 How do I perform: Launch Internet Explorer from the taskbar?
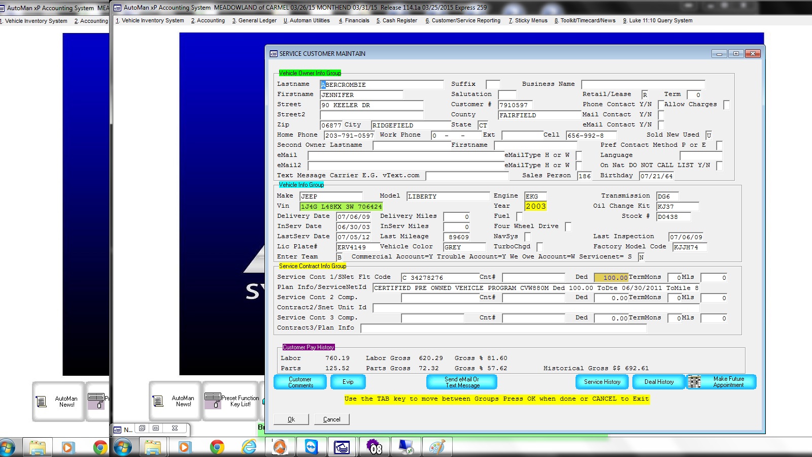tap(249, 447)
